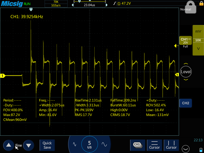Click the 22:13 clock display
Image resolution: width=204 pixels, height=153 pixels.
[x=198, y=140]
